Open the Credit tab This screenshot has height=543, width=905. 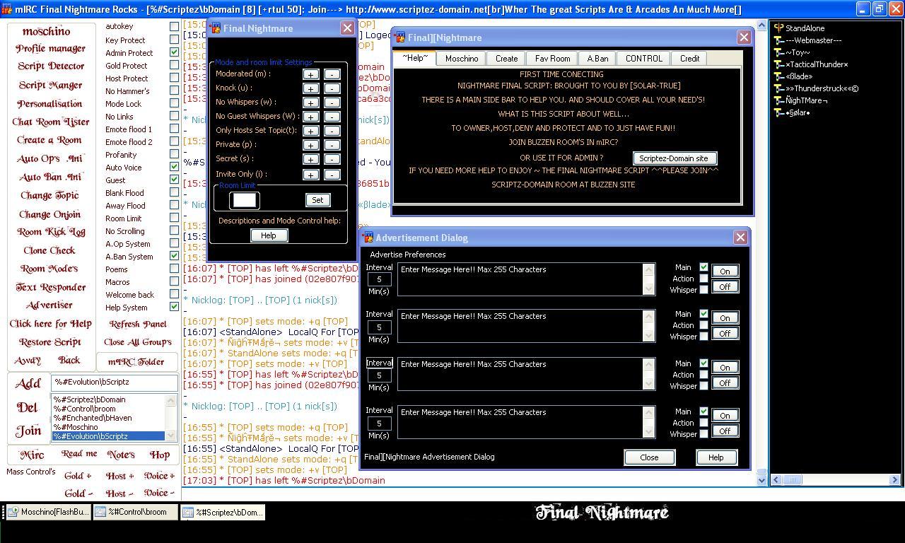click(689, 59)
